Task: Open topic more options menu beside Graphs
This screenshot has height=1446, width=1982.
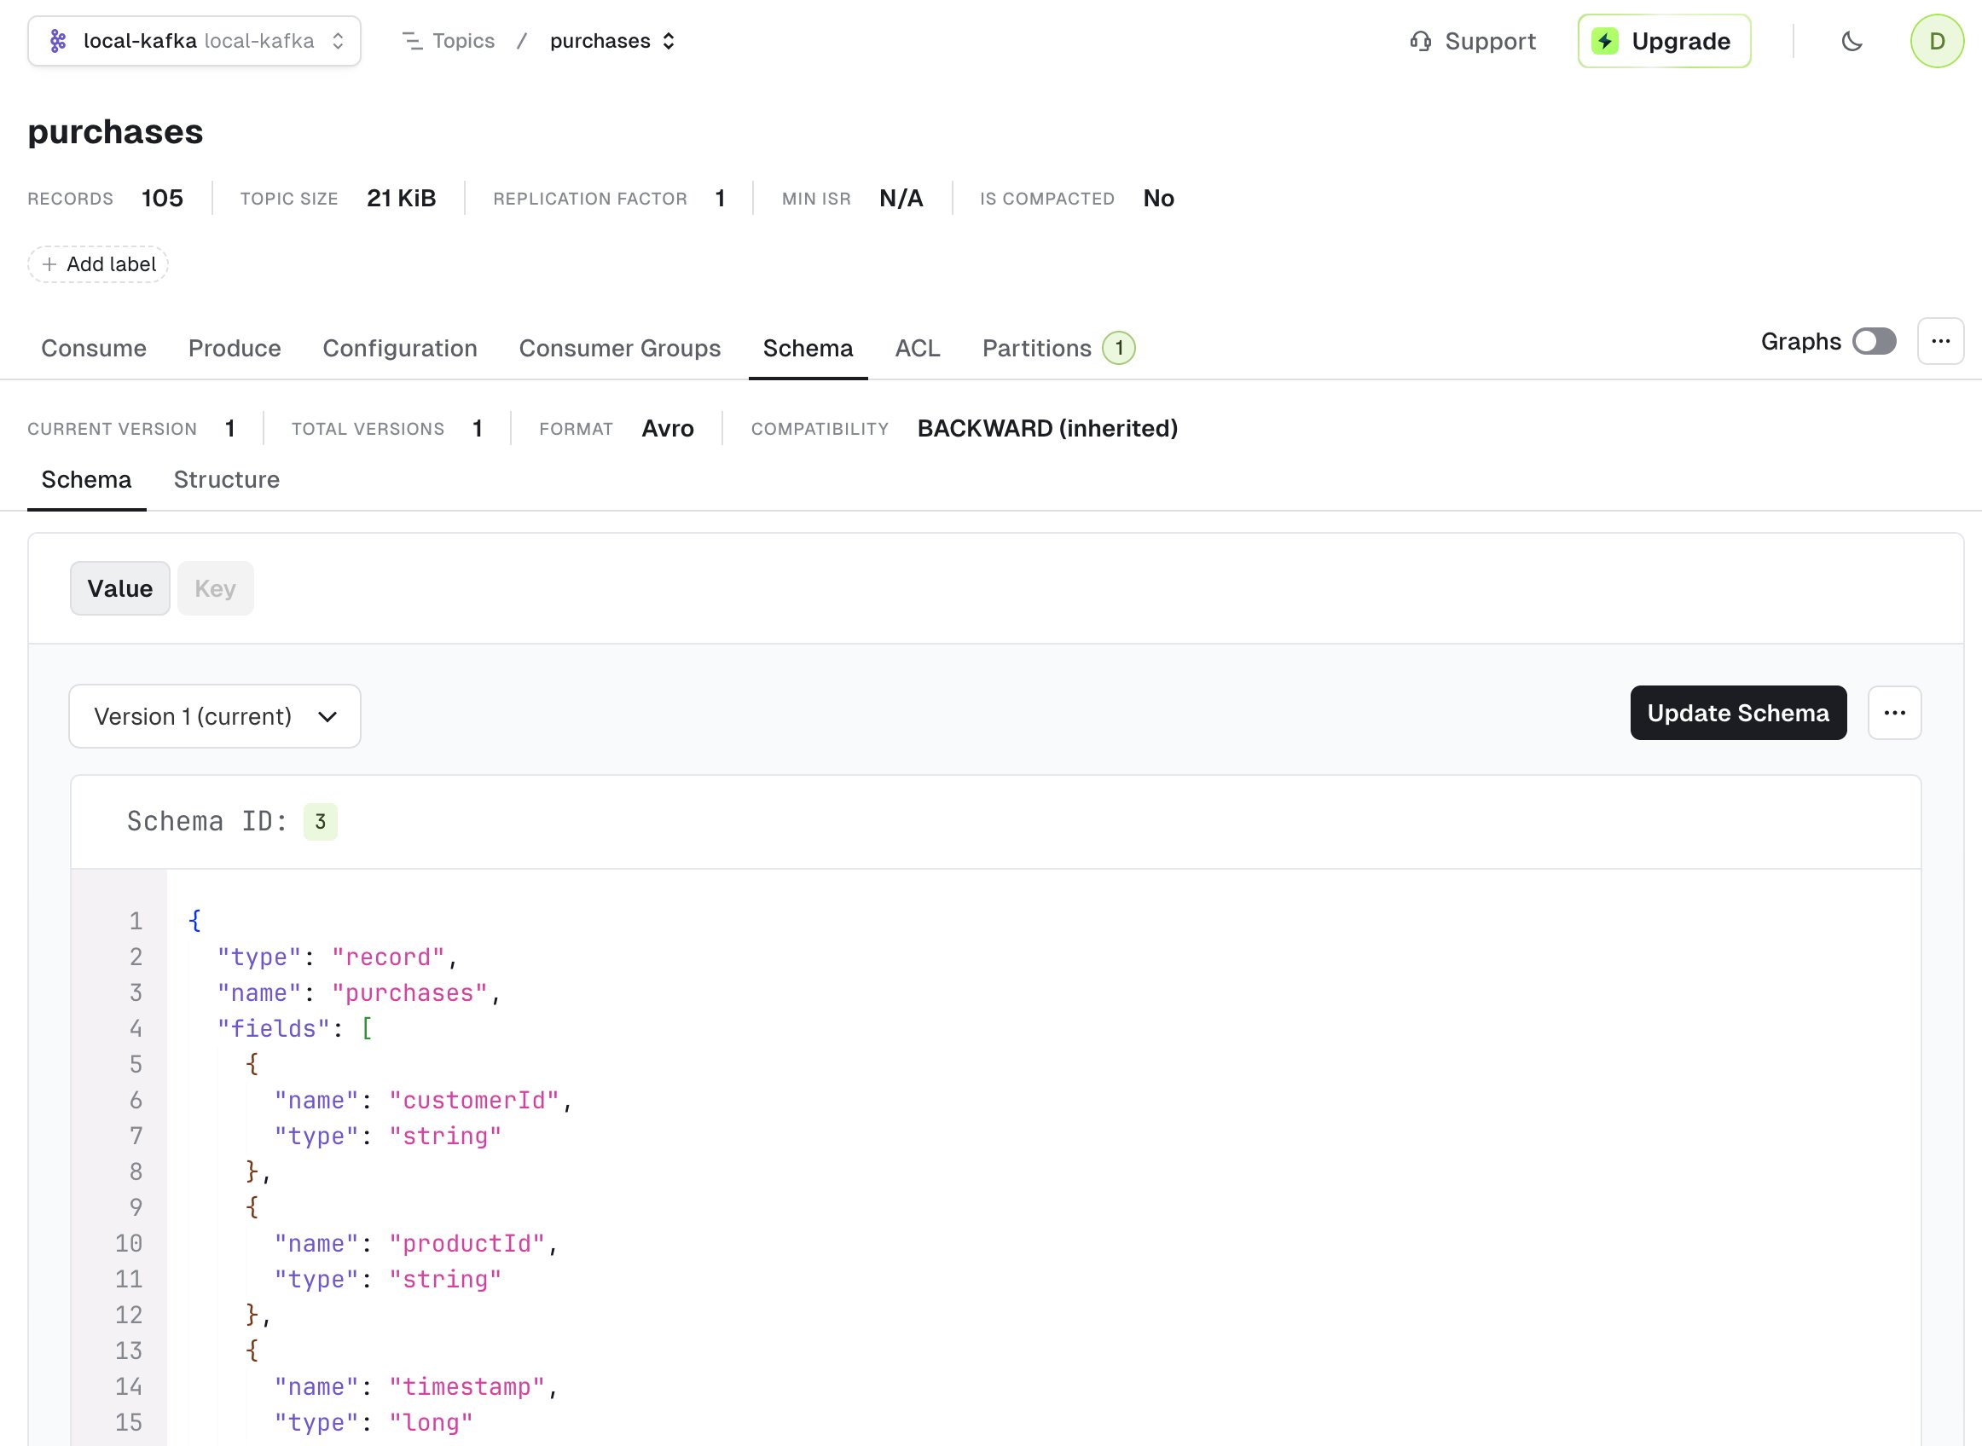Action: pyautogui.click(x=1940, y=341)
